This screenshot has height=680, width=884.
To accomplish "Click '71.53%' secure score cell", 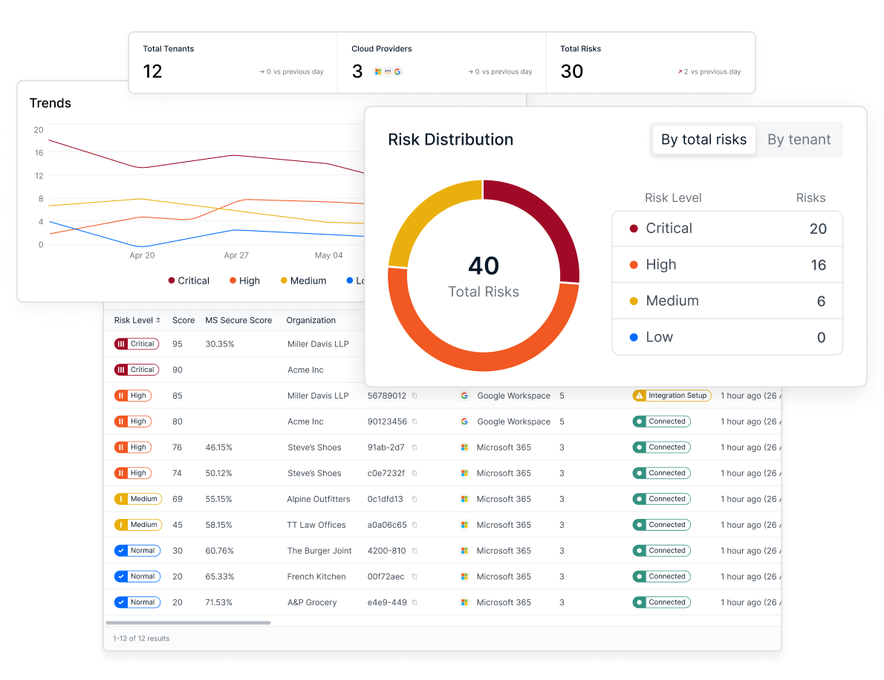I will click(x=218, y=602).
